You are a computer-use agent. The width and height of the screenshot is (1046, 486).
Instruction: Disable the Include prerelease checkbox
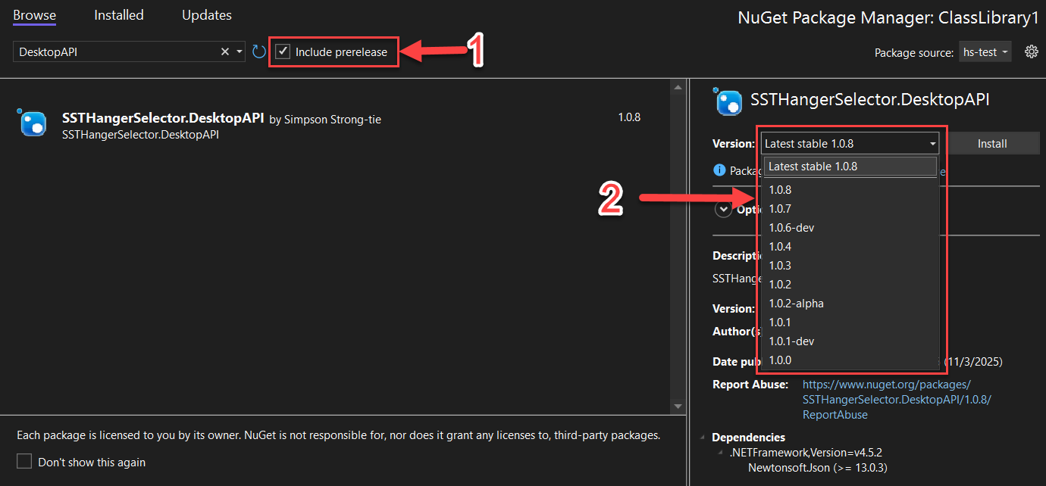283,51
